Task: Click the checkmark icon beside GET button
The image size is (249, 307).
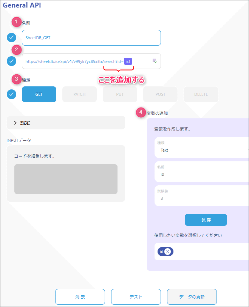Action: 12,94
